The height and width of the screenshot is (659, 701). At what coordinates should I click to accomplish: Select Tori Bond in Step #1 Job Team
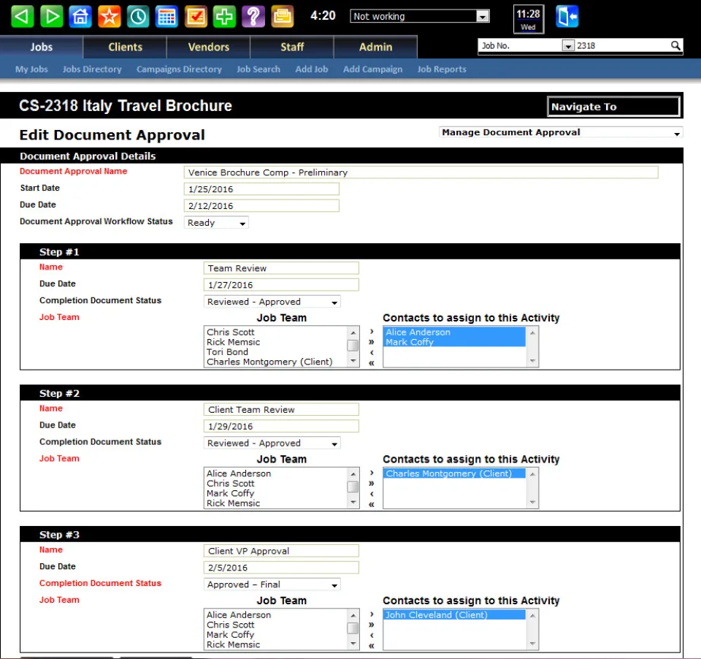coord(227,352)
